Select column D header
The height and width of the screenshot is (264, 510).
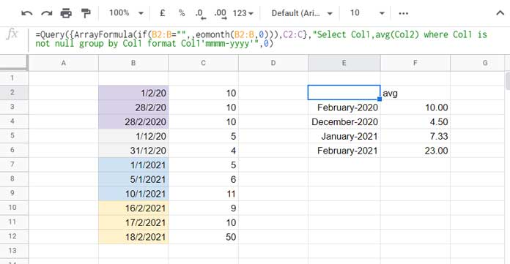[x=273, y=63]
